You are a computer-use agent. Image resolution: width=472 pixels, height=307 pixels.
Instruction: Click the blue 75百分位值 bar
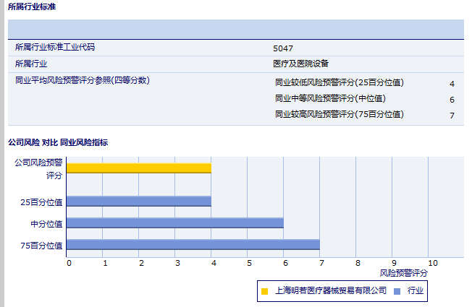pos(193,245)
